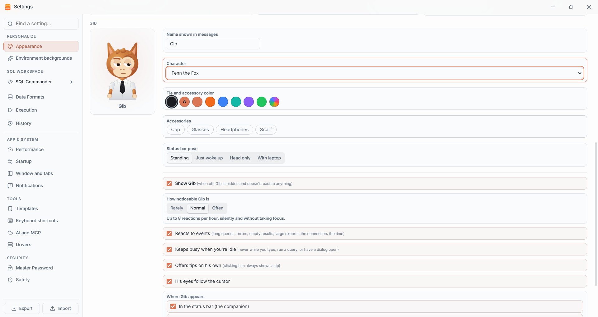Click the Window and tabs layout icon

click(x=10, y=173)
